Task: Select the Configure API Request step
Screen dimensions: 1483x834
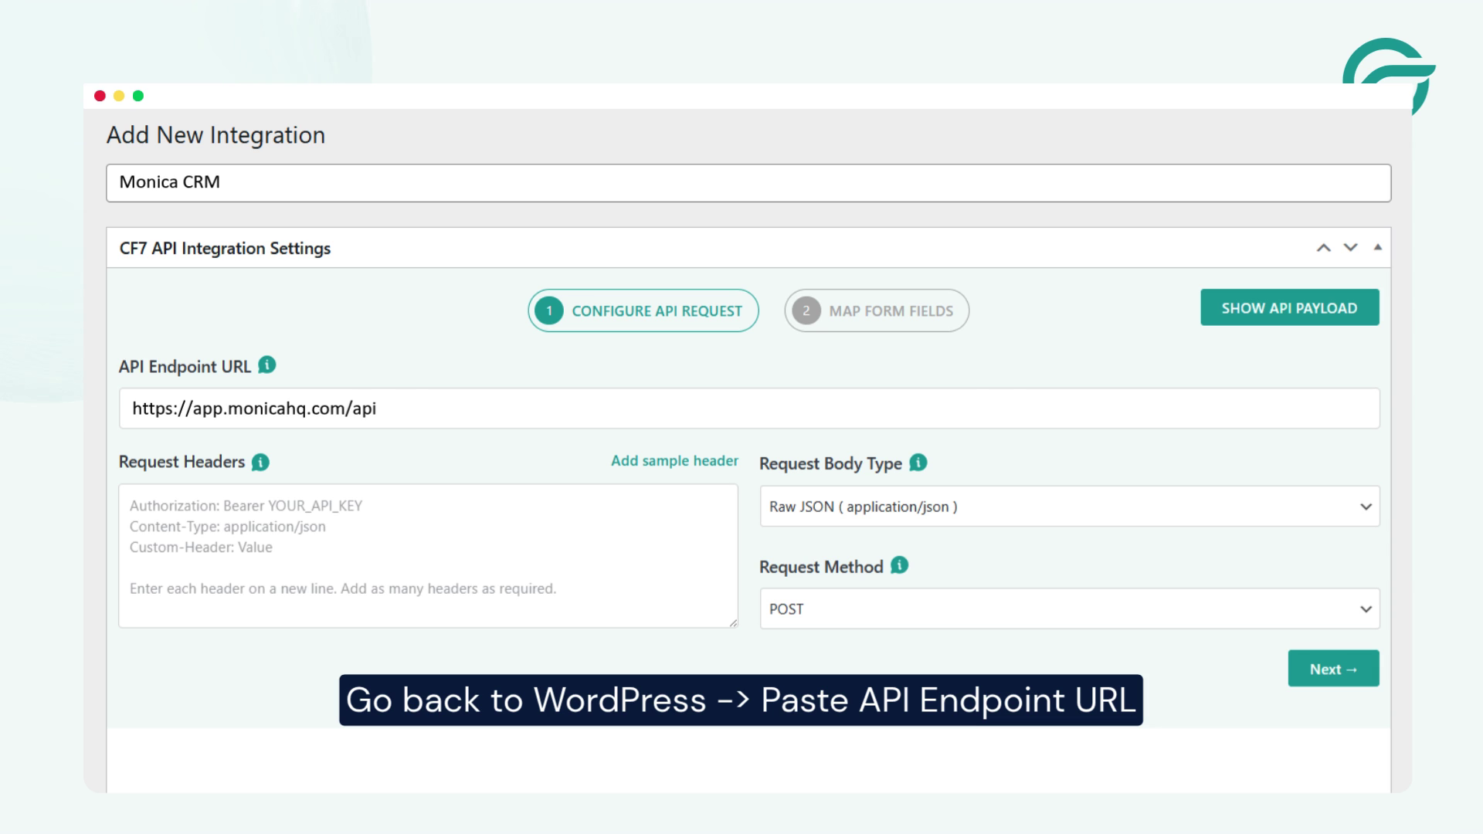Action: 643,310
